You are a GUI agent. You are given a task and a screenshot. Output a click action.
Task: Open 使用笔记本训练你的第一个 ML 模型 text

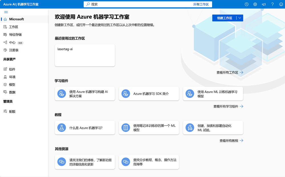154,128
